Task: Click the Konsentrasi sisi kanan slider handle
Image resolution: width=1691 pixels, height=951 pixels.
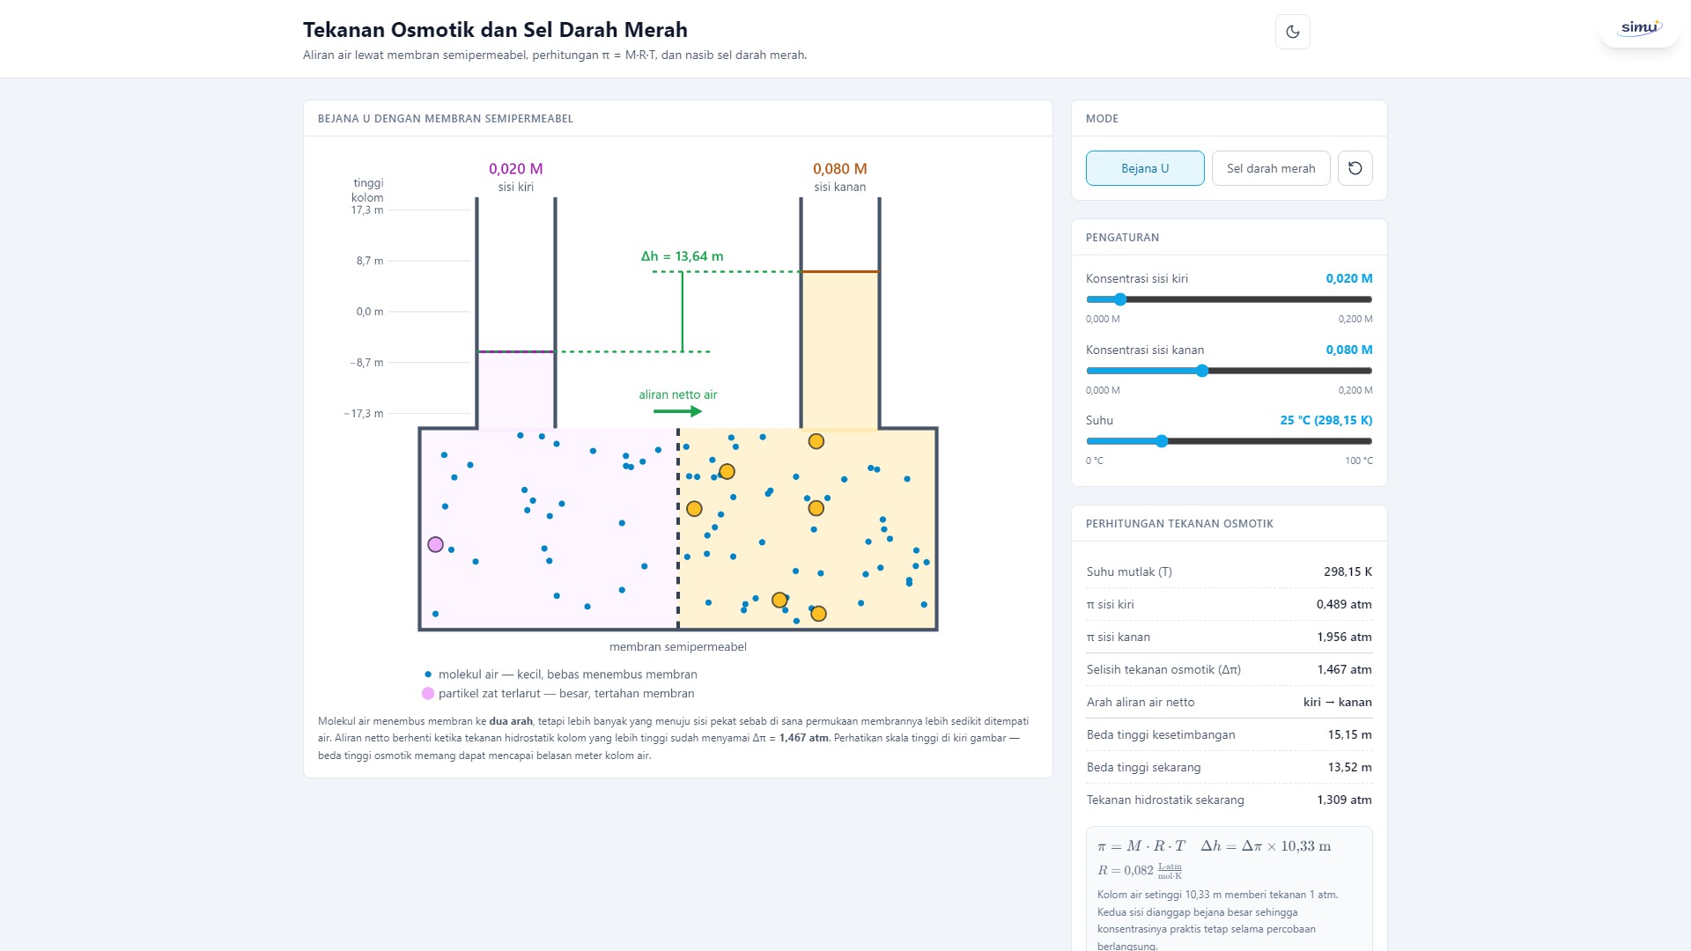Action: pos(1202,371)
